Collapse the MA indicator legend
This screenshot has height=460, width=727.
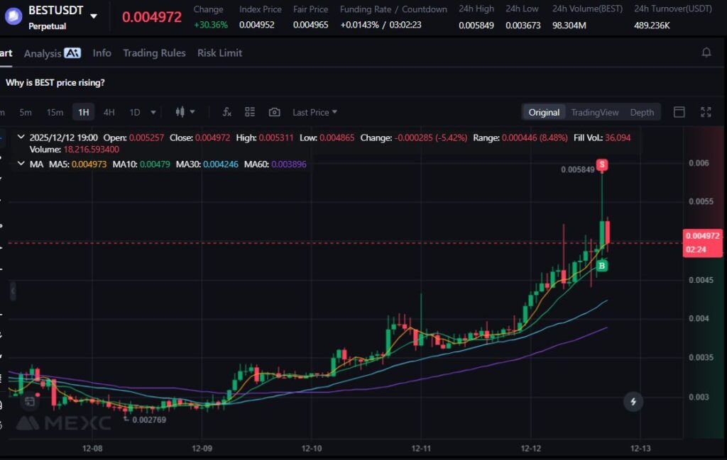(x=20, y=164)
